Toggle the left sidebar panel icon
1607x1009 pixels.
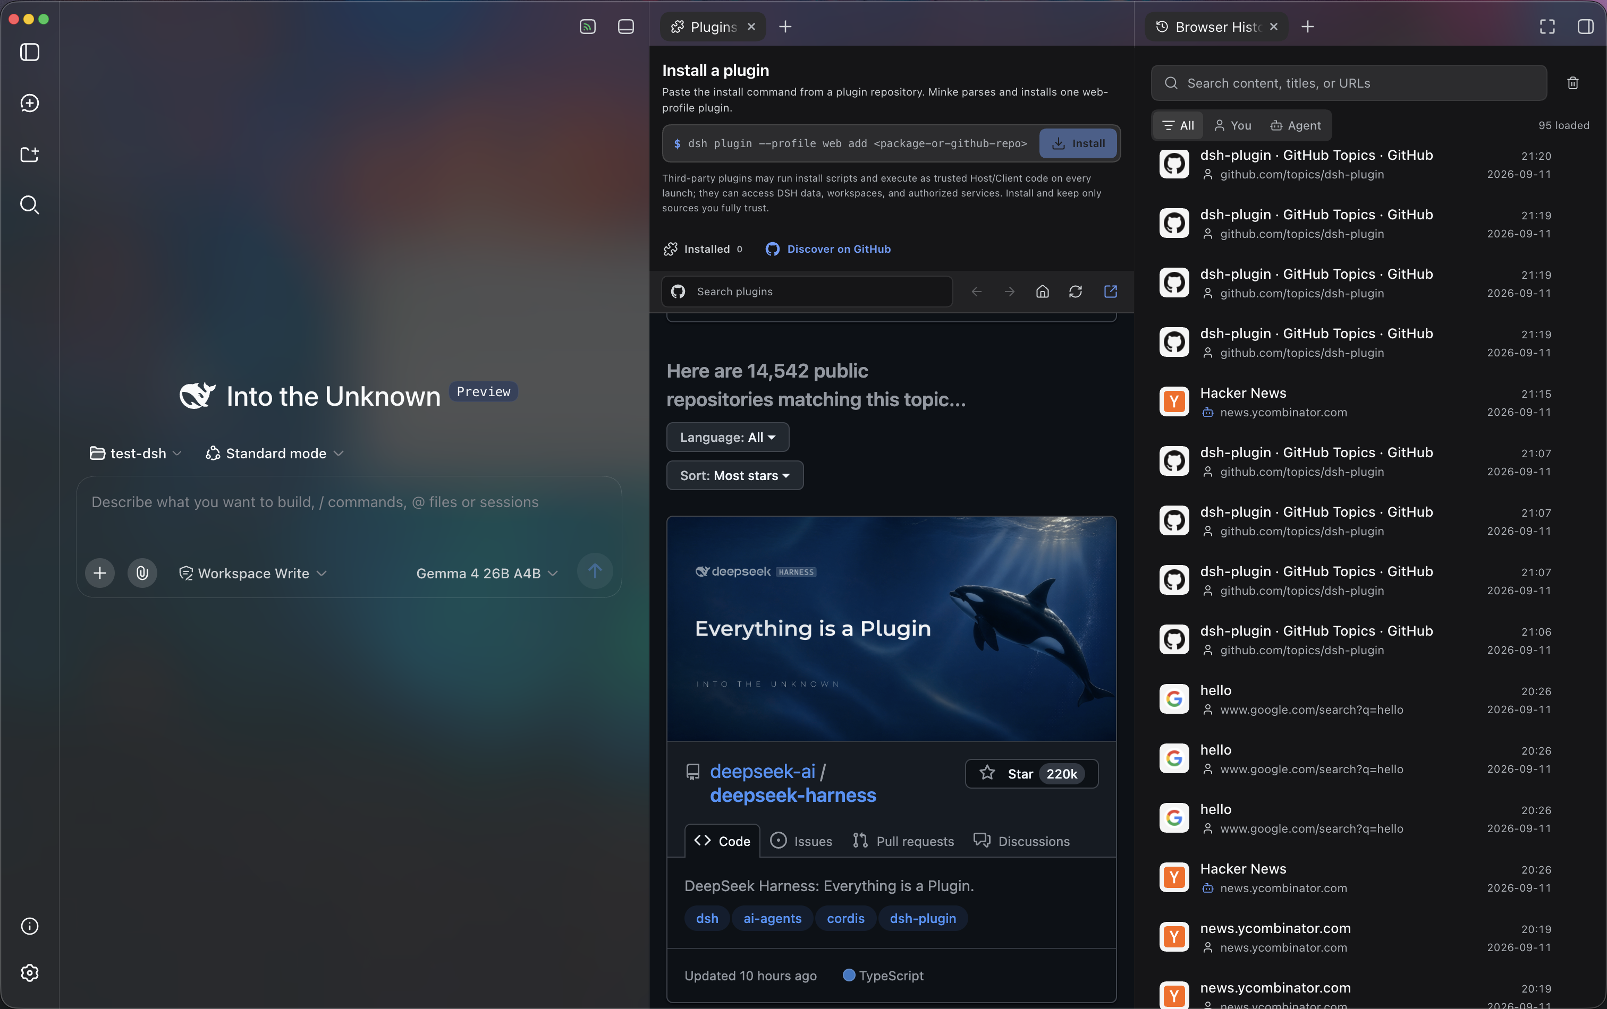coord(29,52)
